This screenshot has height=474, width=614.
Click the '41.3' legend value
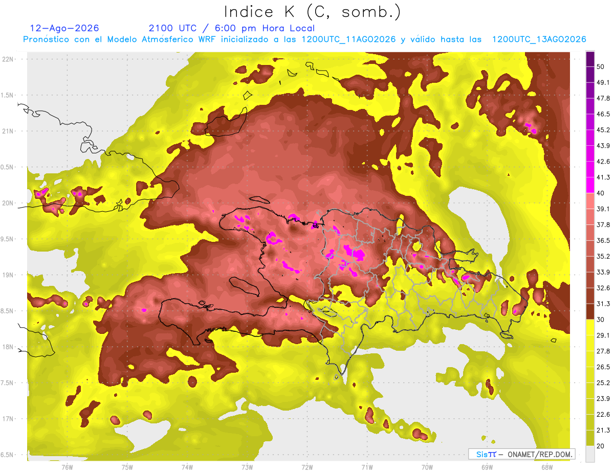603,177
